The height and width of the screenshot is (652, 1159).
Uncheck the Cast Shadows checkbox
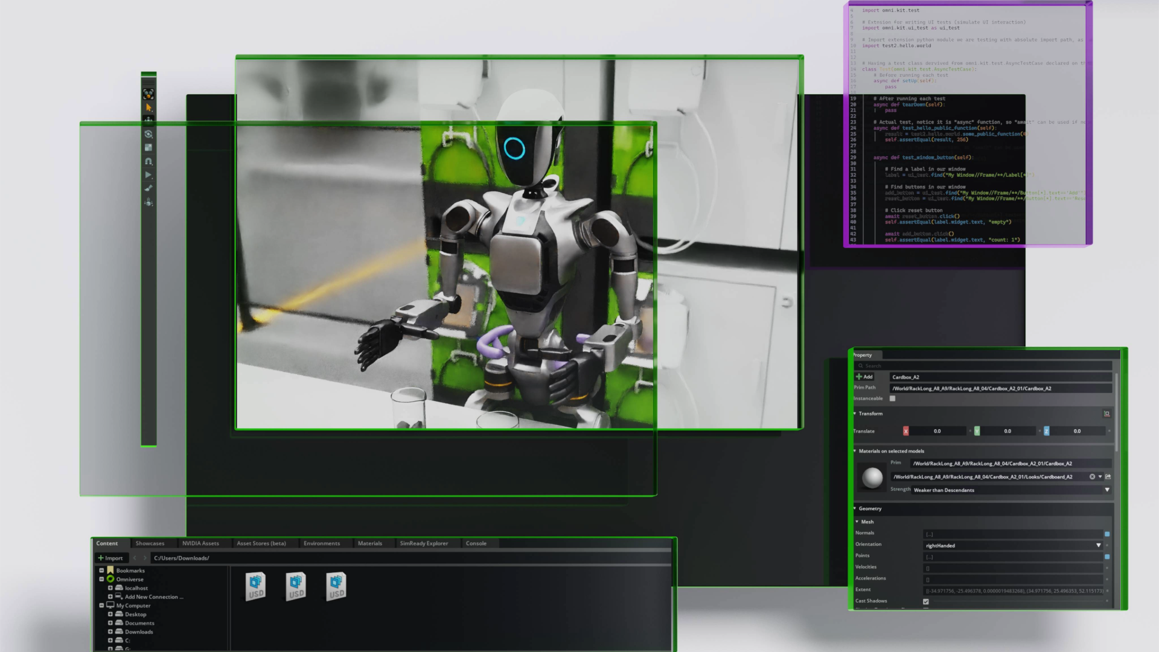click(925, 601)
